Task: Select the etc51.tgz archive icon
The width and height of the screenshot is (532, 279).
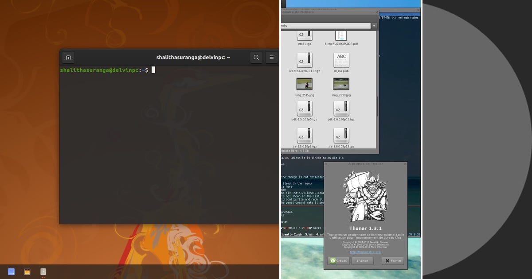Action: (x=305, y=35)
